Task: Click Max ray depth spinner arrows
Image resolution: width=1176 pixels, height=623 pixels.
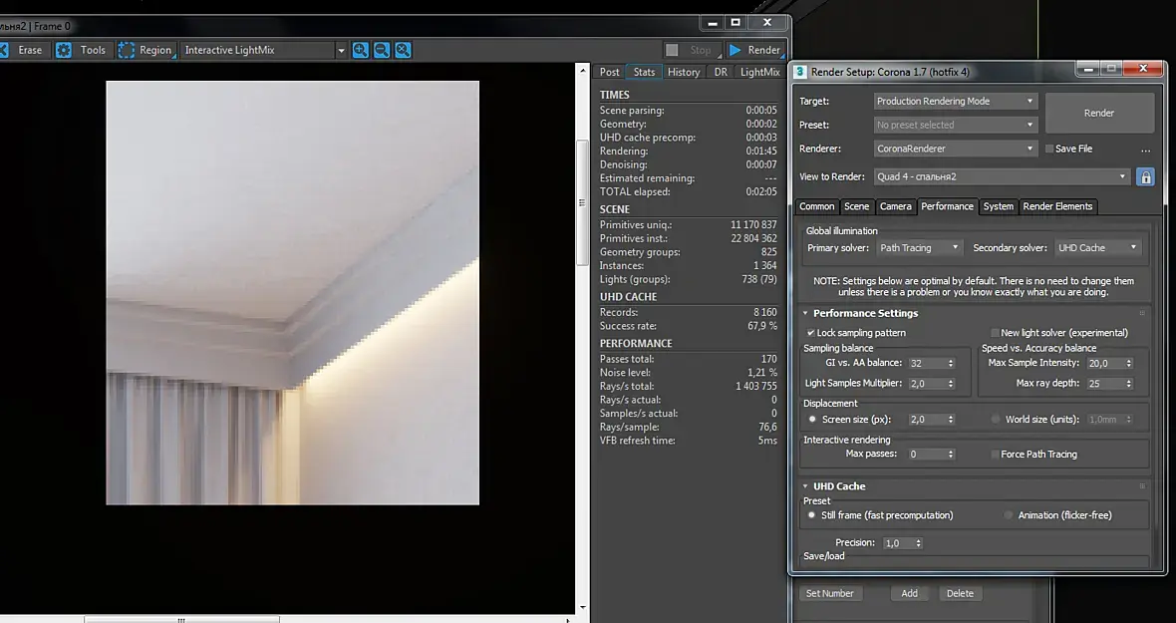Action: tap(1129, 384)
